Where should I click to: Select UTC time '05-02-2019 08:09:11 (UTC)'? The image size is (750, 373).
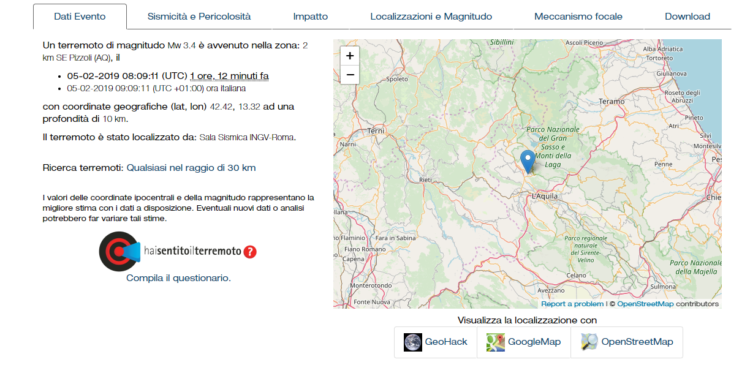(127, 76)
